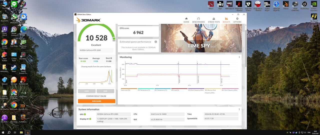Click the info icon for Estimated game performance
The height and width of the screenshot is (135, 320).
point(156,42)
